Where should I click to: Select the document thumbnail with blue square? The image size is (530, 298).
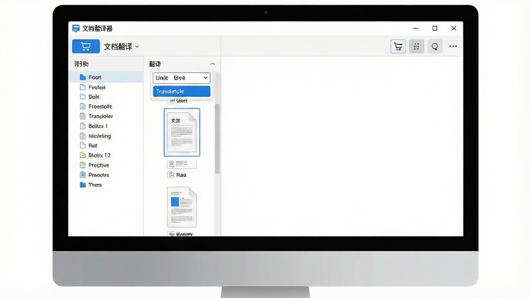pos(182,207)
